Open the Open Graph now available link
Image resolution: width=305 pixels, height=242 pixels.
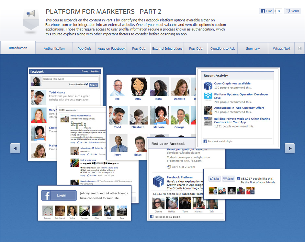coord(232,83)
